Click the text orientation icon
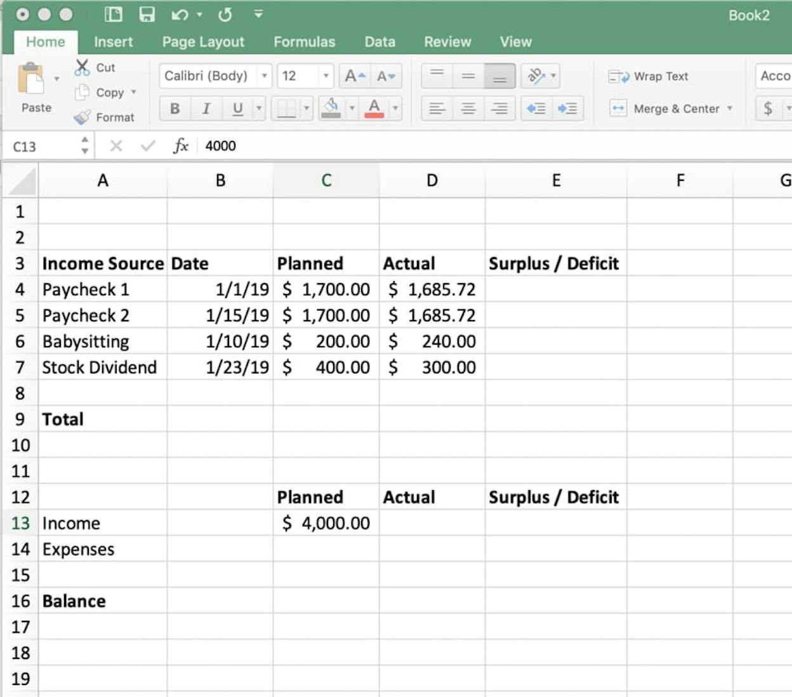 [x=536, y=76]
